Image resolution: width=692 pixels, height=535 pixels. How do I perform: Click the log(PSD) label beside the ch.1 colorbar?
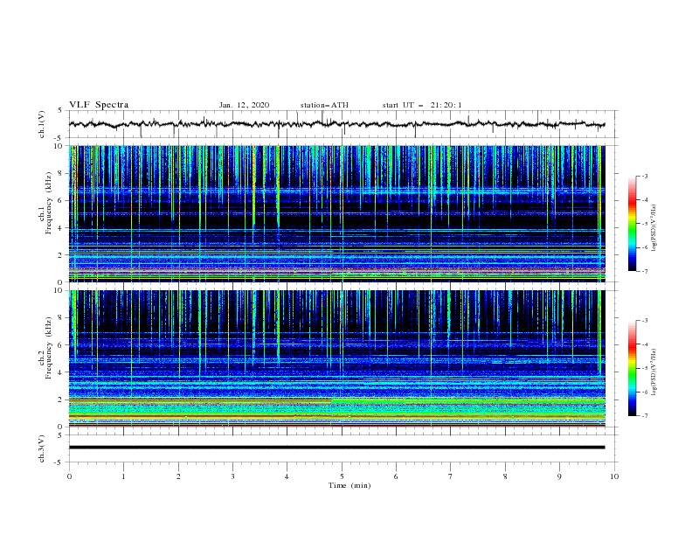(654, 228)
